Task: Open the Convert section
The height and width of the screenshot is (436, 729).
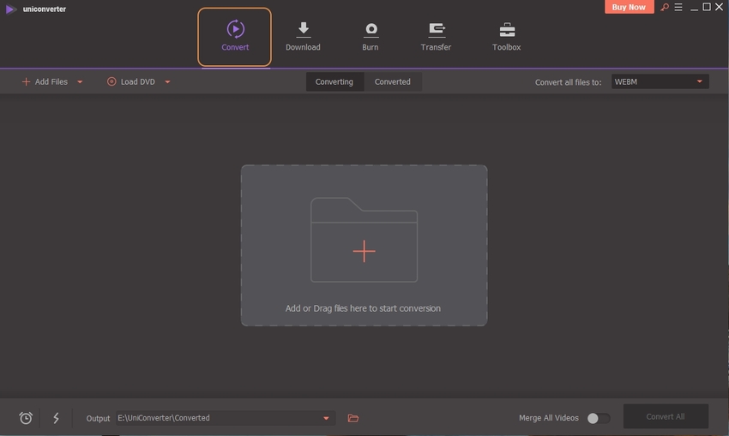Action: click(x=234, y=37)
